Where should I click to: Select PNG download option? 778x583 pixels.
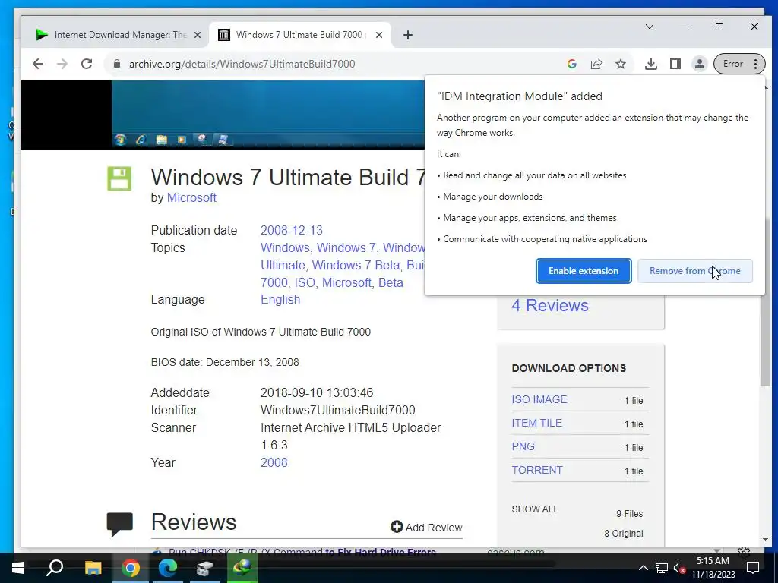click(523, 446)
